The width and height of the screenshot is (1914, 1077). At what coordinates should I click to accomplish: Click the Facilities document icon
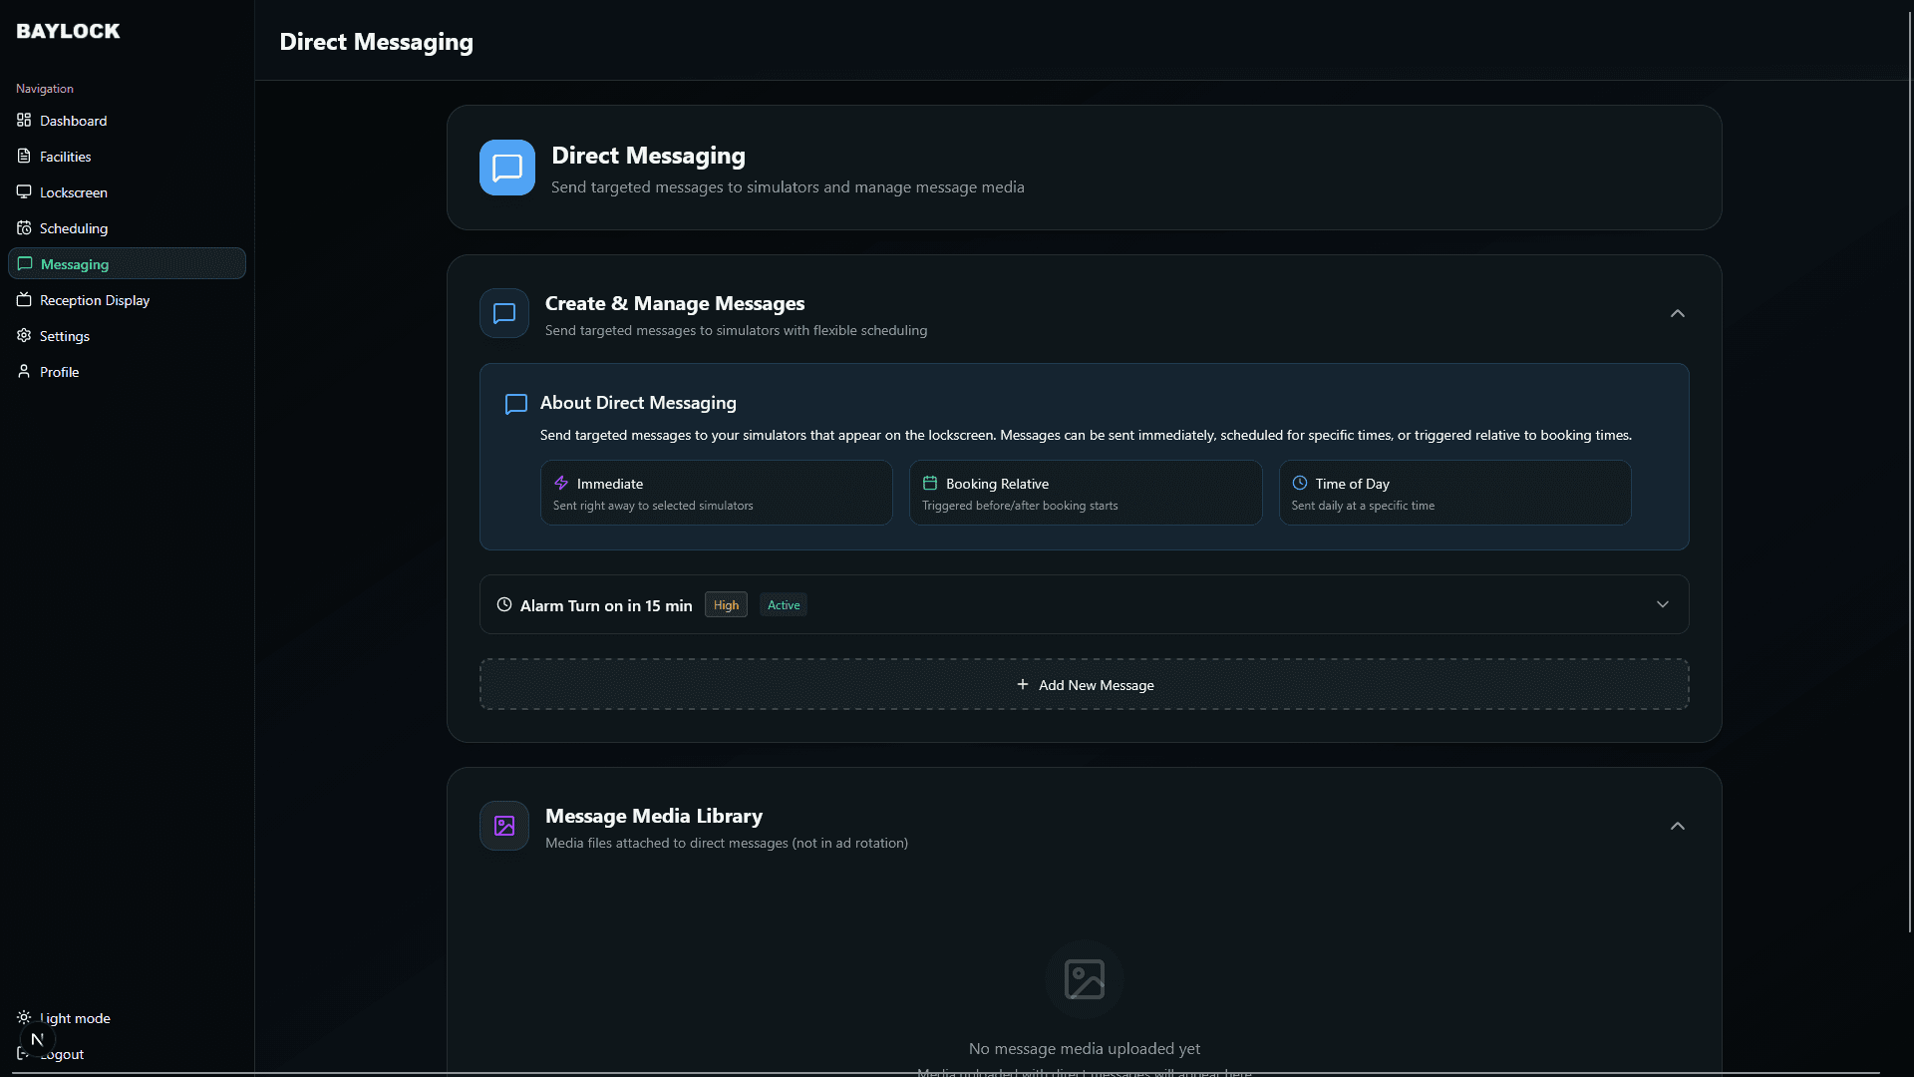coord(24,157)
